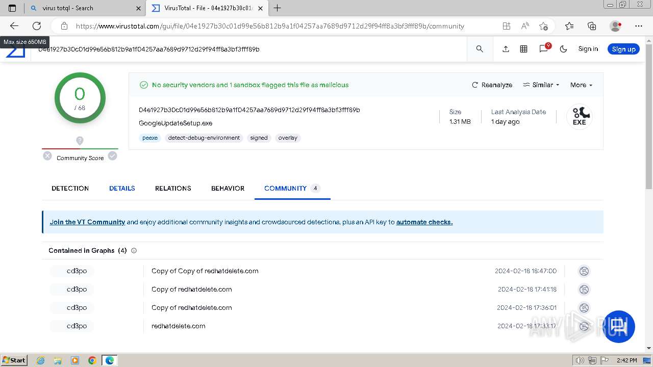Viewport: 653px width, 367px height.
Task: Open Copy of Copy of redhatdelete.com graph
Action: tap(205, 271)
